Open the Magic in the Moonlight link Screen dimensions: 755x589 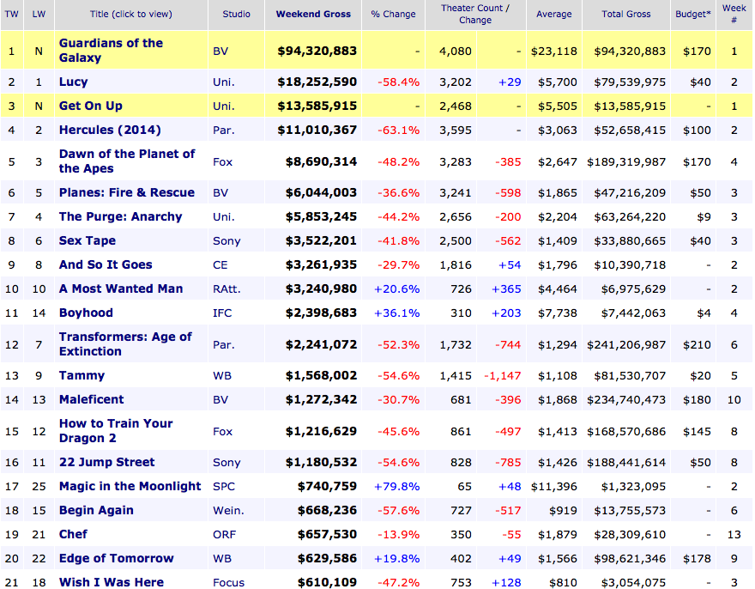click(130, 486)
